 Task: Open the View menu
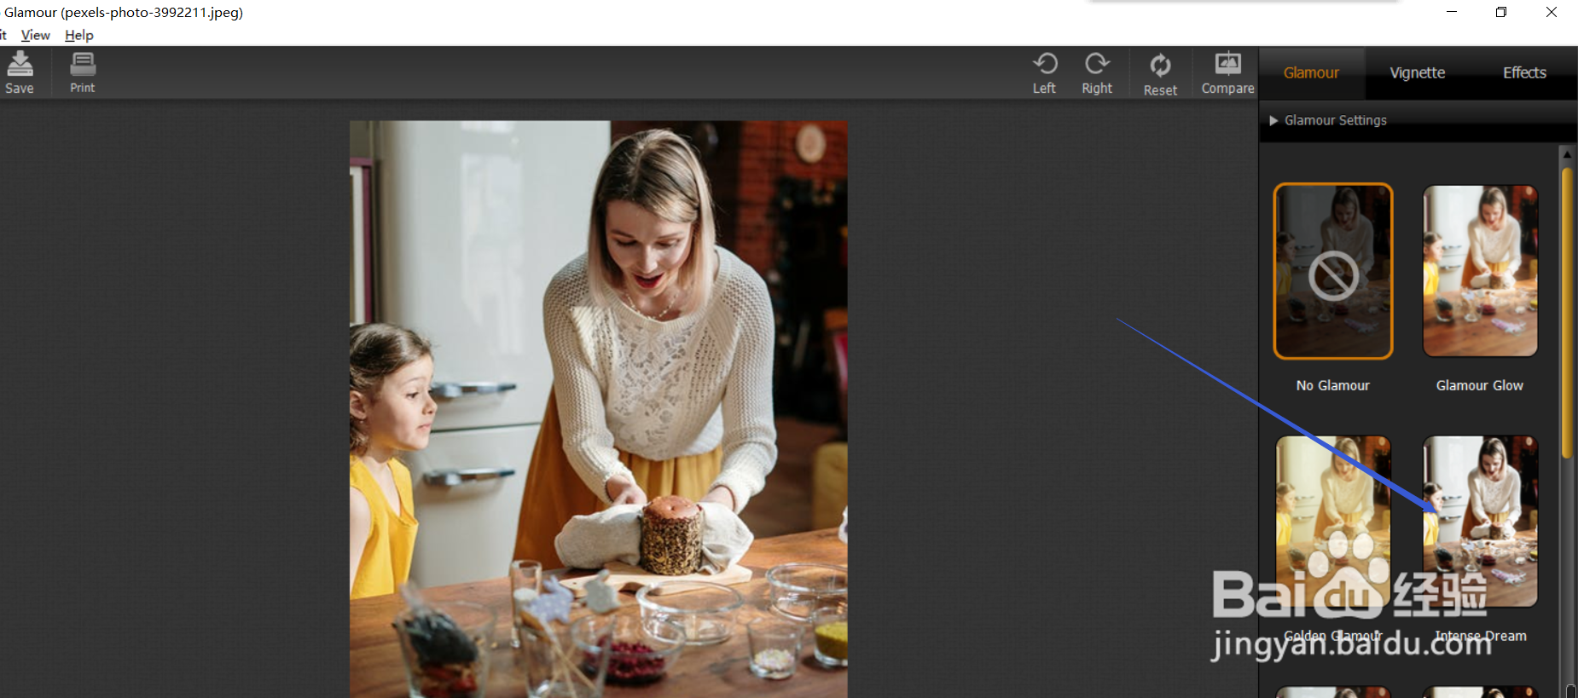pyautogui.click(x=35, y=35)
